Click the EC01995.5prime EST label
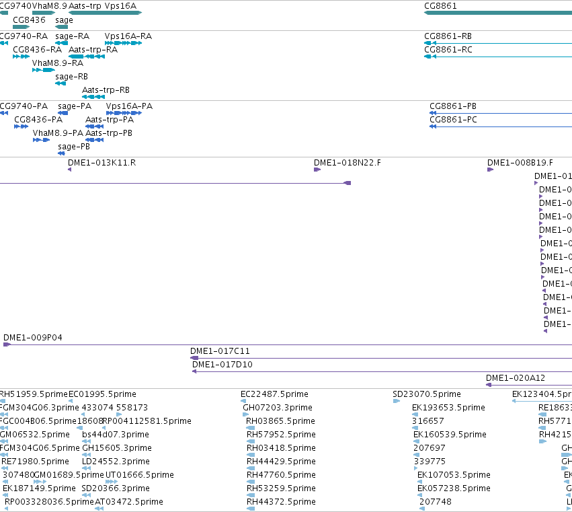The height and width of the screenshot is (512, 572). [x=103, y=394]
